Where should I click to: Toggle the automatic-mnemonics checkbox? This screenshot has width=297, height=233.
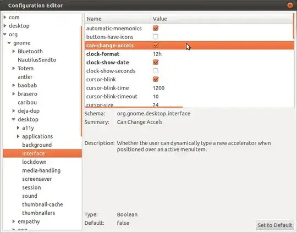[x=156, y=28]
